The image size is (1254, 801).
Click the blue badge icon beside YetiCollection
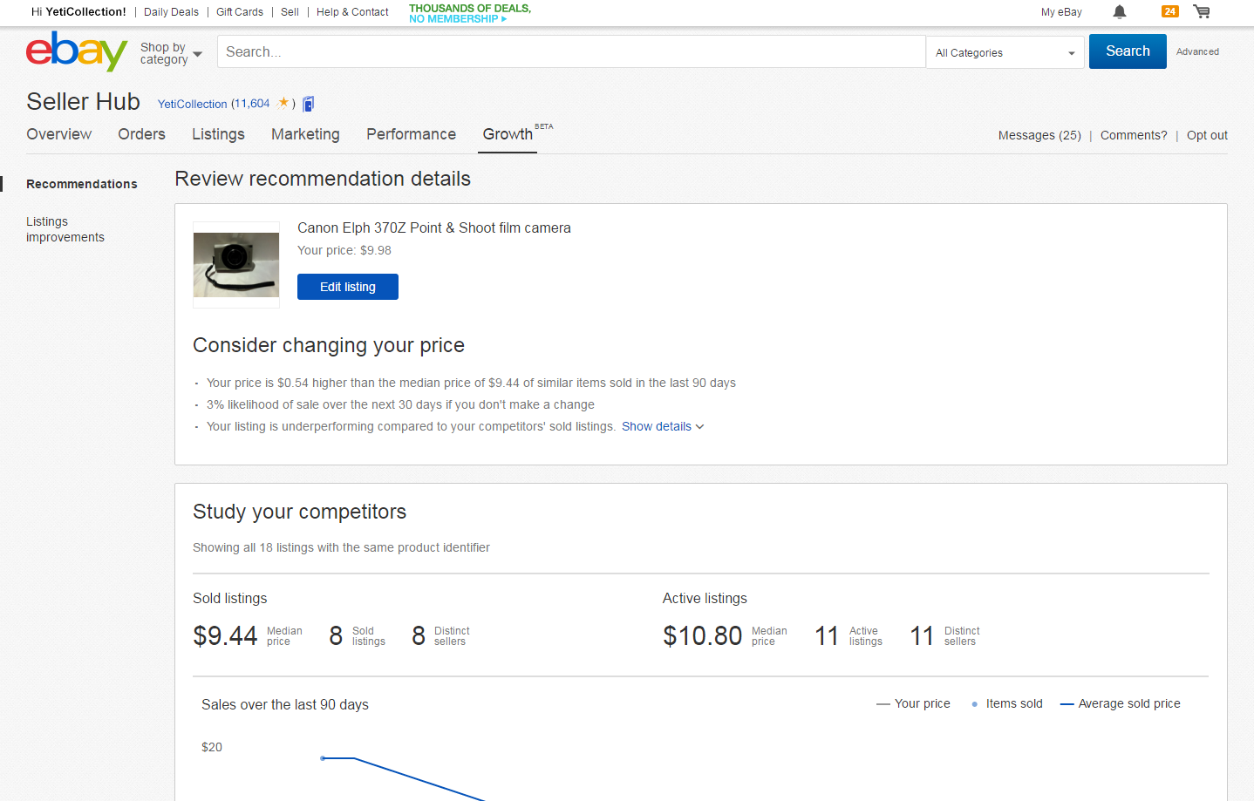coord(309,104)
